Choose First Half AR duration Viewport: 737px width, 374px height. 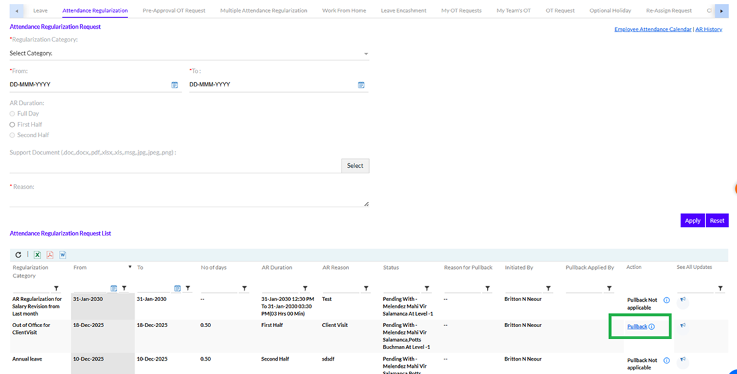(x=12, y=124)
